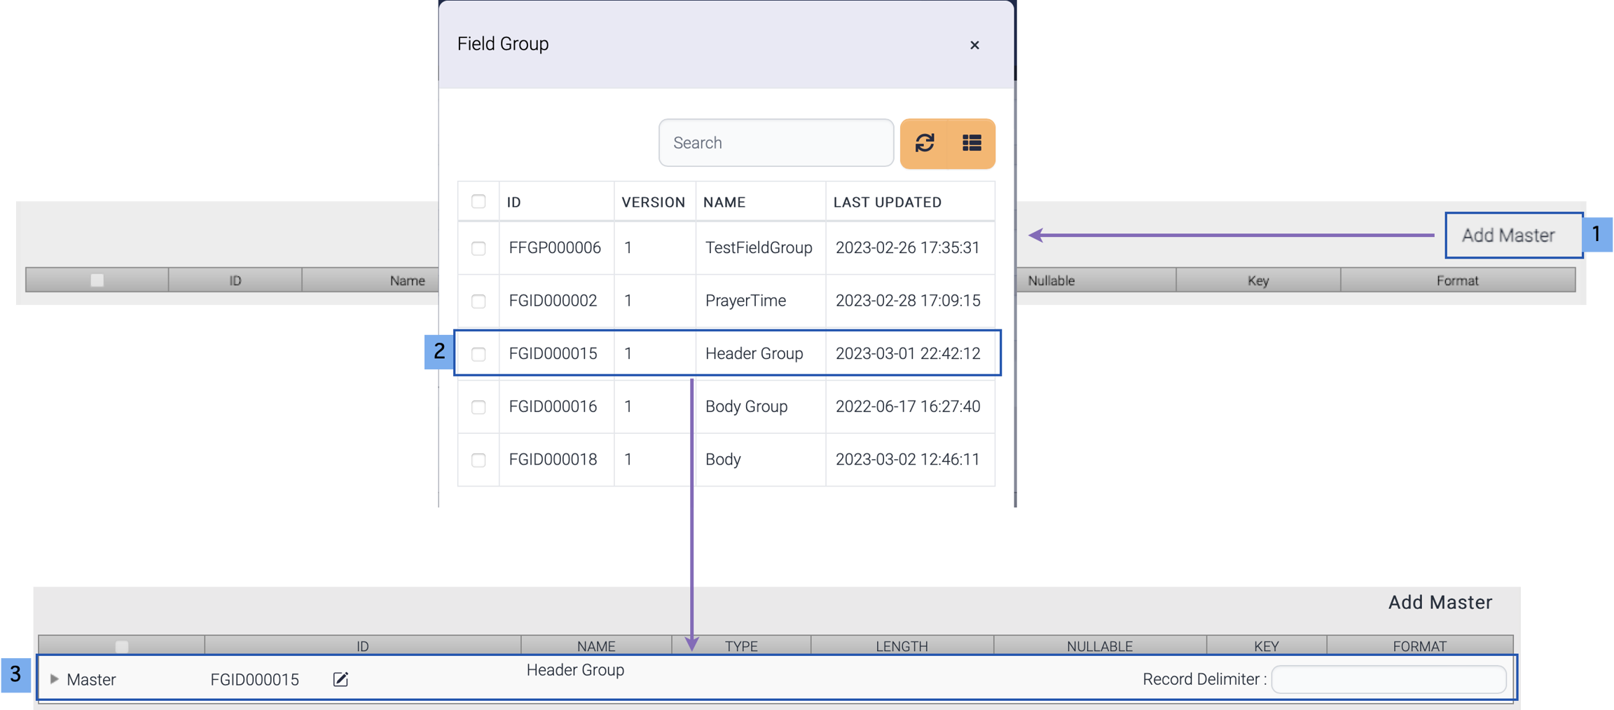The width and height of the screenshot is (1614, 710).
Task: Toggle select-all checkbox in Field Group header
Action: (478, 202)
